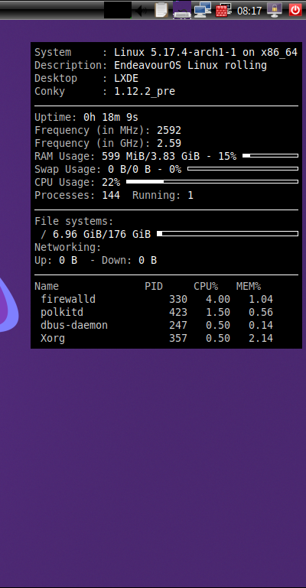
Task: Click the lock screen icon
Action: coord(275,10)
